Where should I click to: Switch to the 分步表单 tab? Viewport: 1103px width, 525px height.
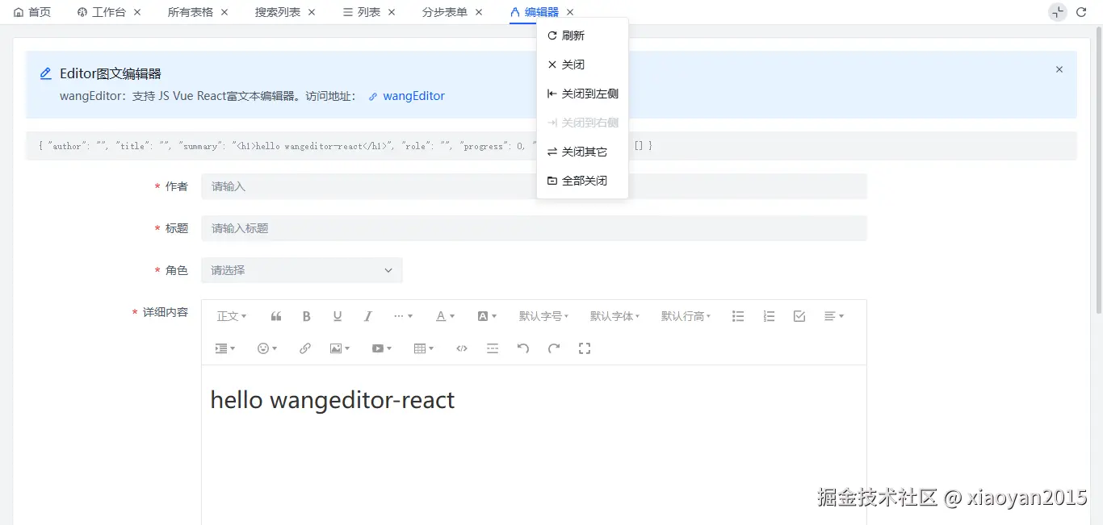[x=445, y=12]
